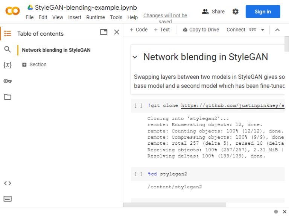Image resolution: width=289 pixels, height=216 pixels.
Task: Click the Sign in button
Action: pos(263,12)
